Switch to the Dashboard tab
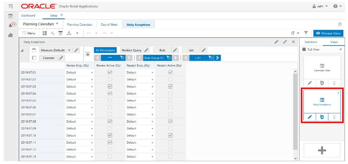Viewport: 348px width, 164px height. (x=28, y=15)
